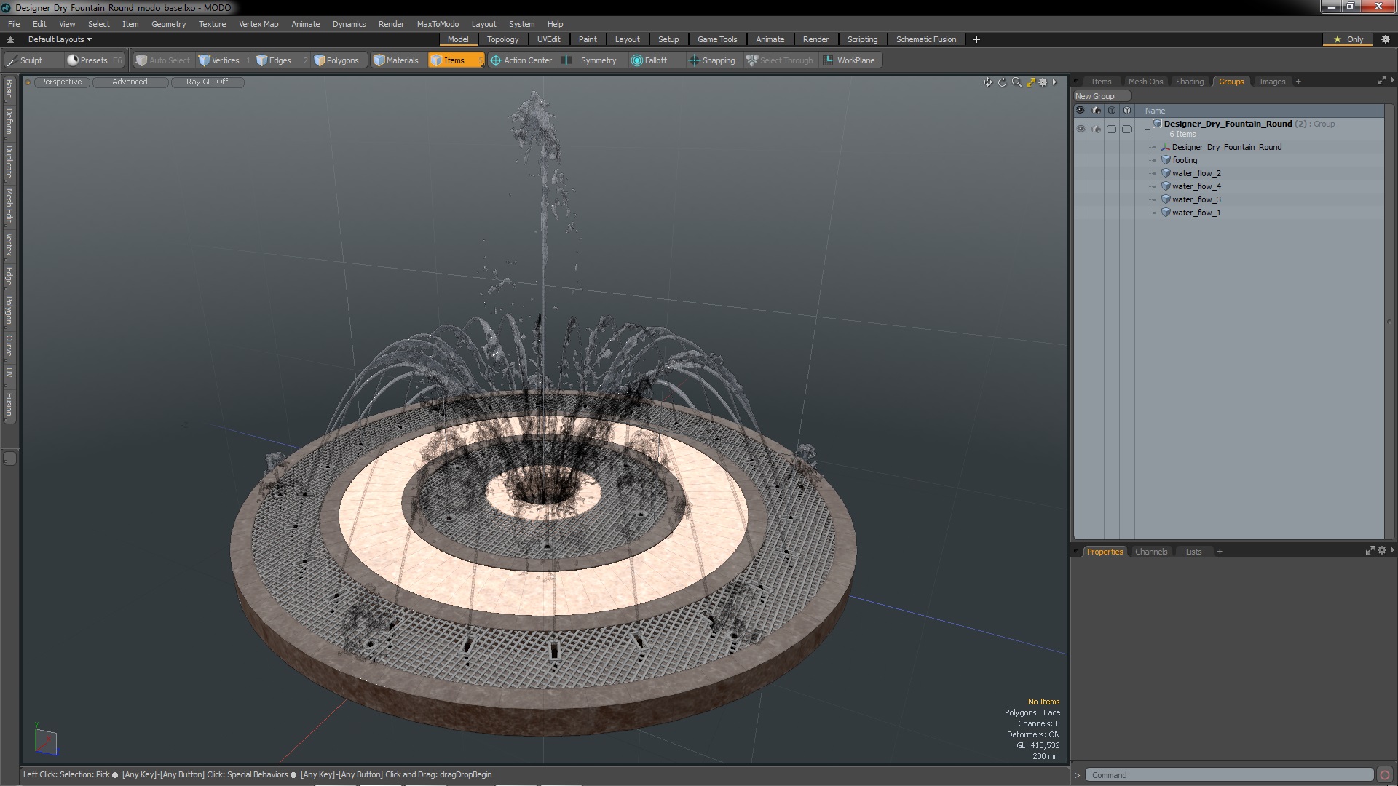Click the eye column header icon
This screenshot has height=786, width=1398.
[x=1081, y=111]
